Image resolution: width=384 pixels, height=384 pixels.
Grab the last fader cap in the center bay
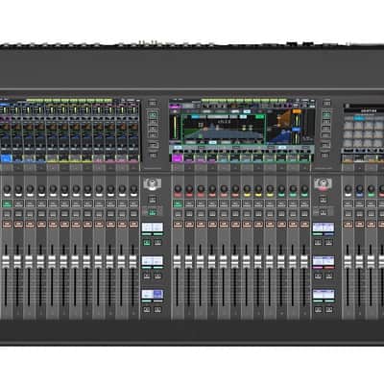point(304,261)
